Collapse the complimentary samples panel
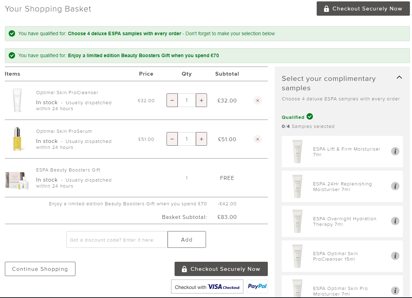Screen dimensions: 412x298 [x=399, y=77]
